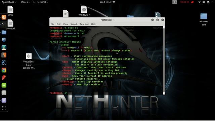Close the root@kali terminal window
Image resolution: width=215 pixels, height=121 pixels.
coord(163,20)
